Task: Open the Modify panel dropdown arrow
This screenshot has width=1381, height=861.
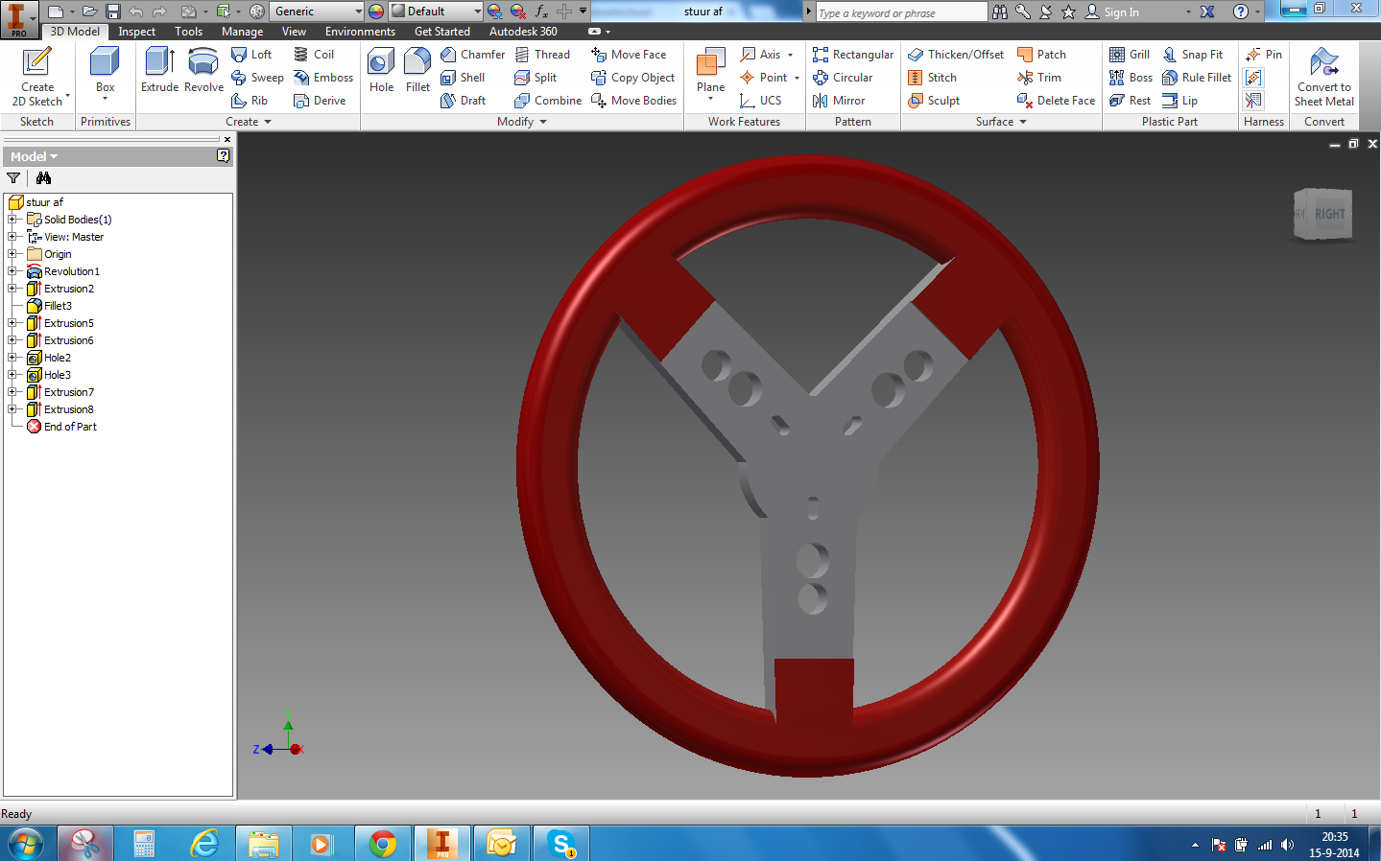Action: (543, 122)
